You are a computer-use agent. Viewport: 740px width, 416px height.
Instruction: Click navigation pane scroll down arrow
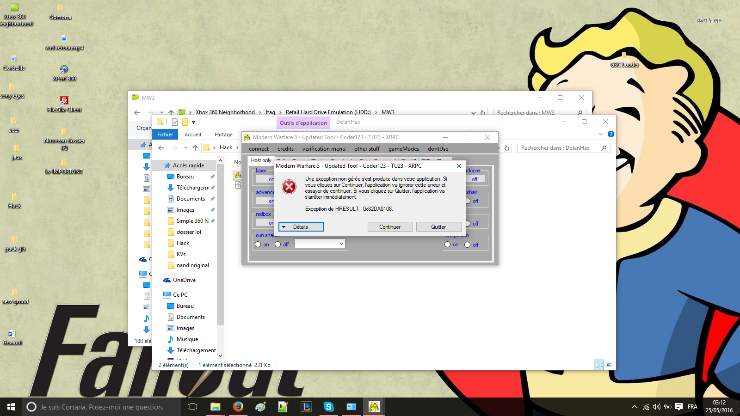click(220, 355)
